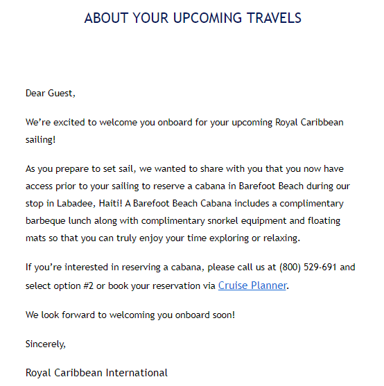Image resolution: width=384 pixels, height=386 pixels.
Task: Open the Cruise Planner link
Action: [252, 286]
